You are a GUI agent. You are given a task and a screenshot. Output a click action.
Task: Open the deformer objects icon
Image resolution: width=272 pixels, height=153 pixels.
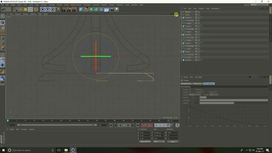coord(101,9)
